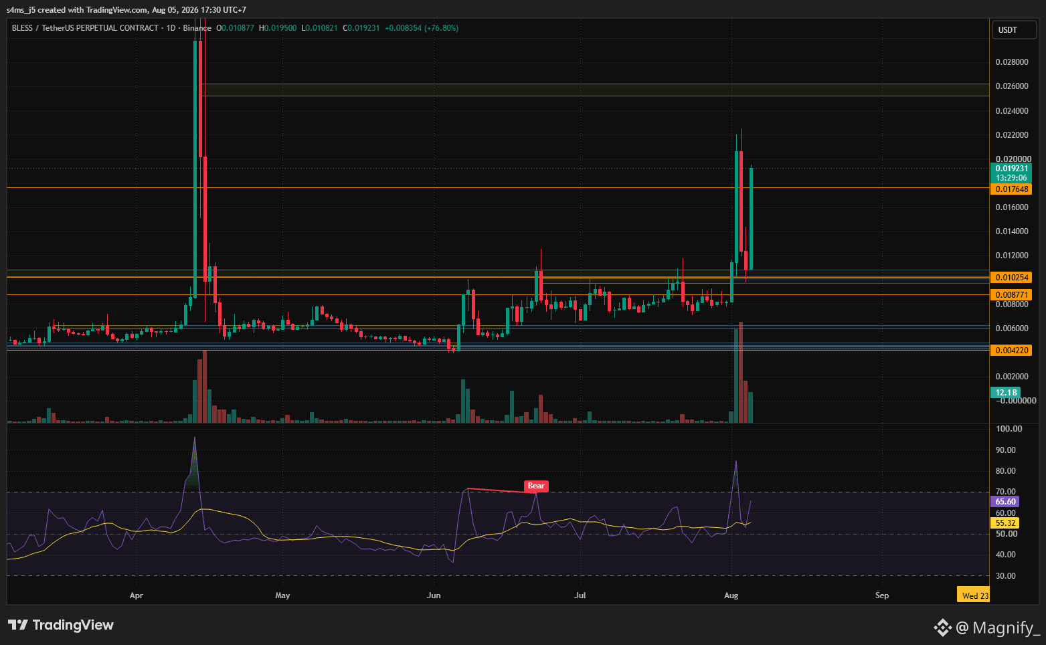Click the red Bear divergence label

point(536,486)
